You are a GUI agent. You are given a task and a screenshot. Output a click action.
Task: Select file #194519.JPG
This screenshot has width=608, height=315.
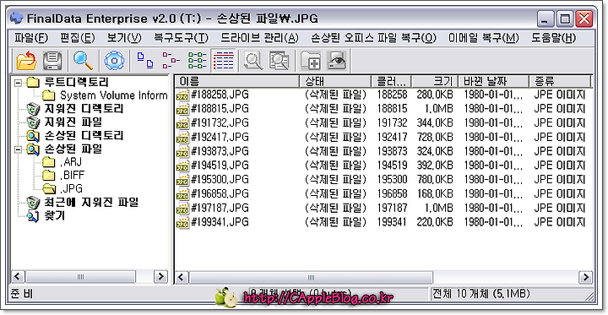click(x=220, y=166)
